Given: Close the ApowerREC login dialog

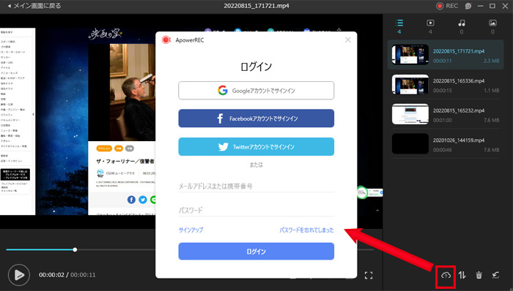Looking at the screenshot, I should (x=348, y=39).
